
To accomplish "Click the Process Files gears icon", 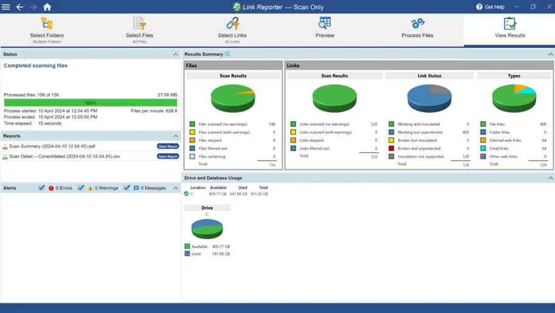I will click(x=417, y=24).
